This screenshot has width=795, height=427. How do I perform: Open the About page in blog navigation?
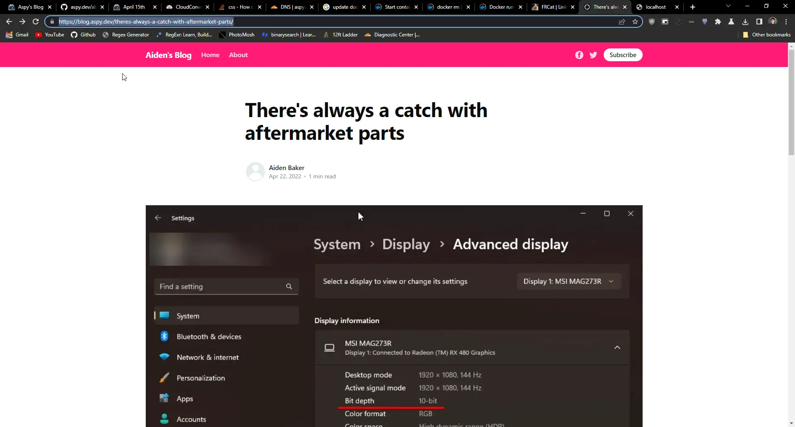coord(238,55)
